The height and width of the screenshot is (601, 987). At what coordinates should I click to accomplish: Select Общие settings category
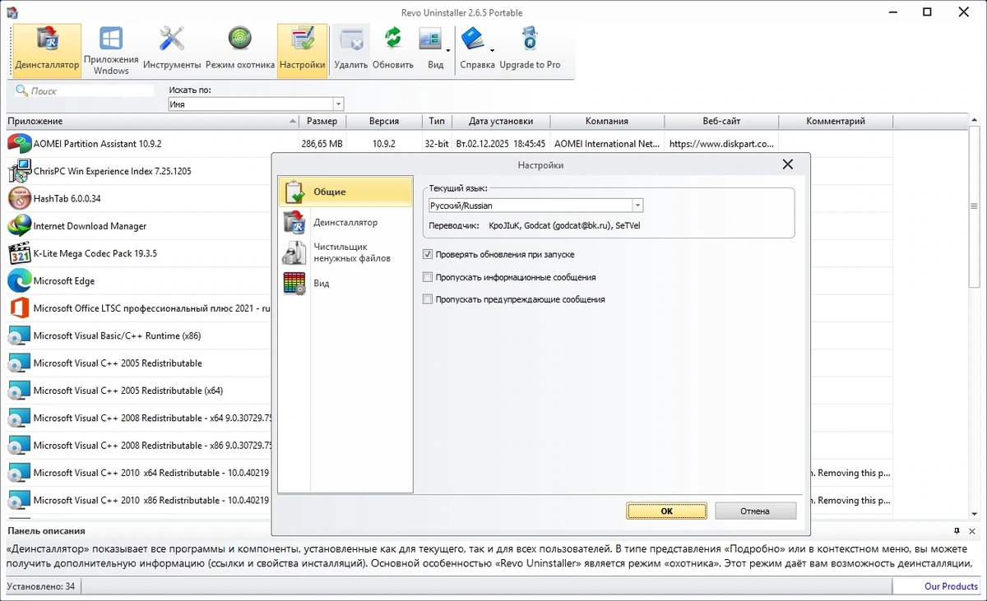tap(345, 192)
